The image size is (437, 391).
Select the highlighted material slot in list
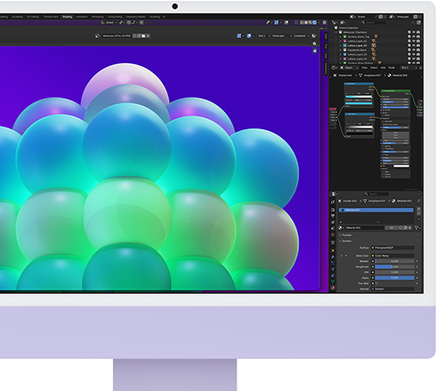(x=376, y=210)
